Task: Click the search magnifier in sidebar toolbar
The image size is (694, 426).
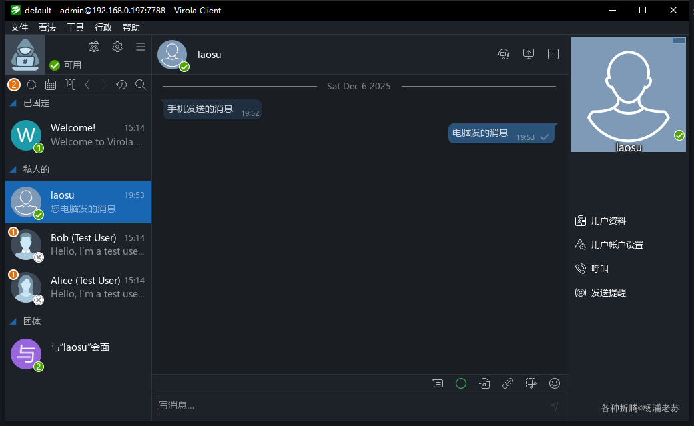Action: pyautogui.click(x=141, y=85)
